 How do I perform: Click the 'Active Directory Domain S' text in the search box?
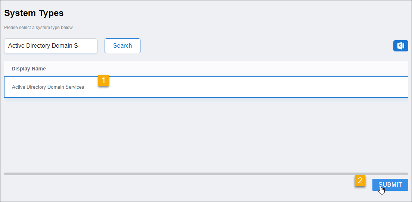pyautogui.click(x=43, y=46)
